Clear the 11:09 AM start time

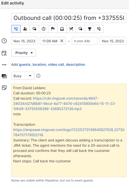coord(62,41)
